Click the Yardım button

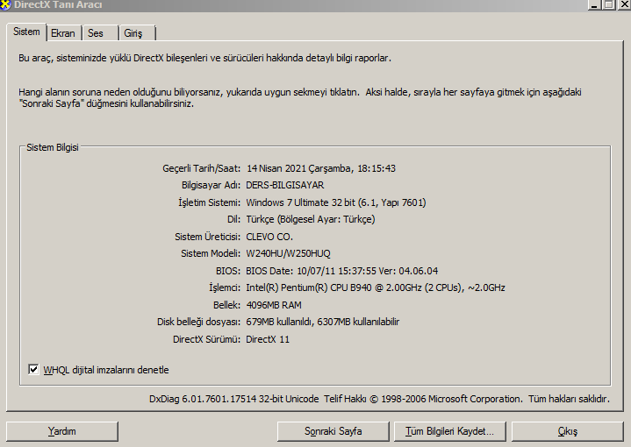pyautogui.click(x=62, y=431)
